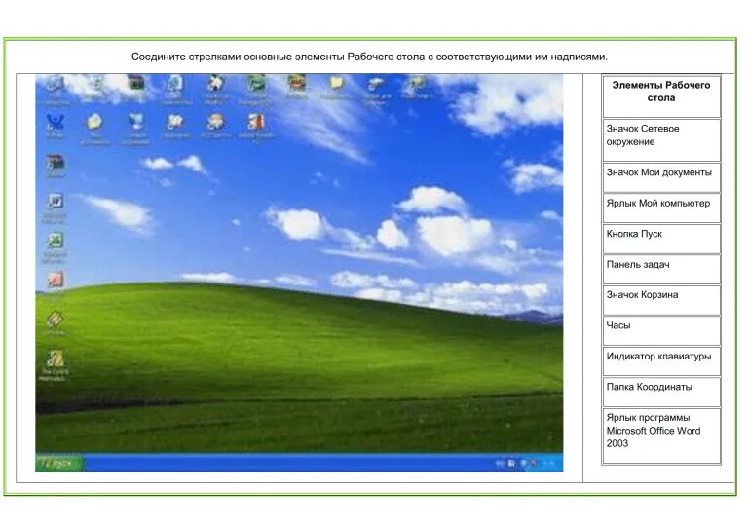Open the orange PowerPoint shortcut icon
Screen dimensions: 748x529
coord(56,280)
